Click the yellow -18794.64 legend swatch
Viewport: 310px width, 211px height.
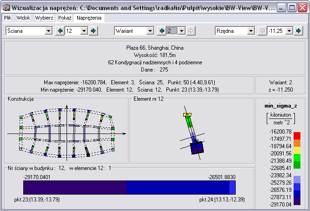coord(297,150)
